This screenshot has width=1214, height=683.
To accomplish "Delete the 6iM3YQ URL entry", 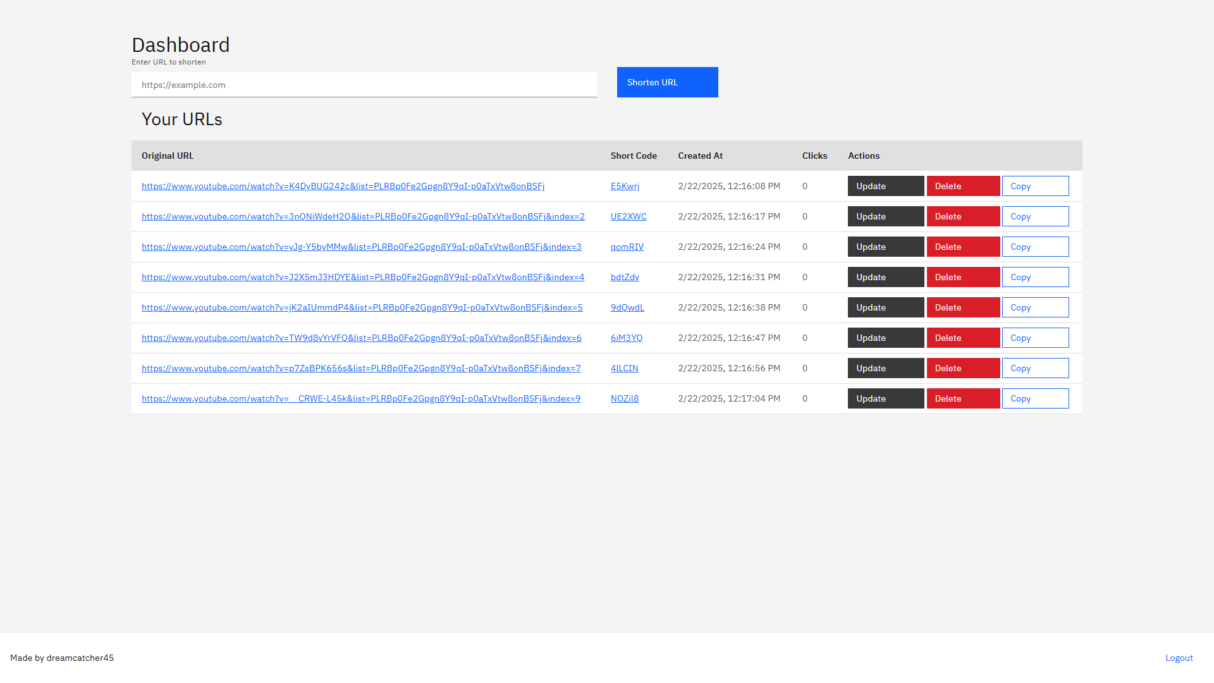I will click(x=964, y=338).
